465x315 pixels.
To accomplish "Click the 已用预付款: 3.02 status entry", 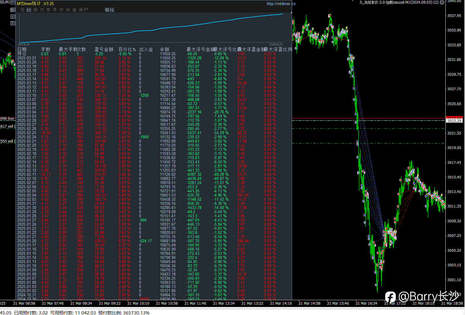I will click(31, 313).
